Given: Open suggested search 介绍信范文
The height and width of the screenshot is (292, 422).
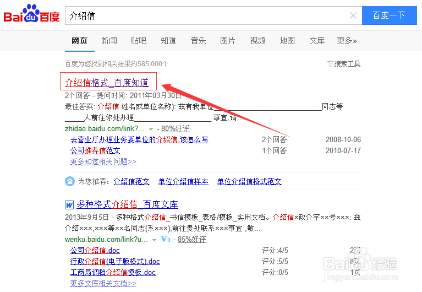Looking at the screenshot, I should 131,181.
